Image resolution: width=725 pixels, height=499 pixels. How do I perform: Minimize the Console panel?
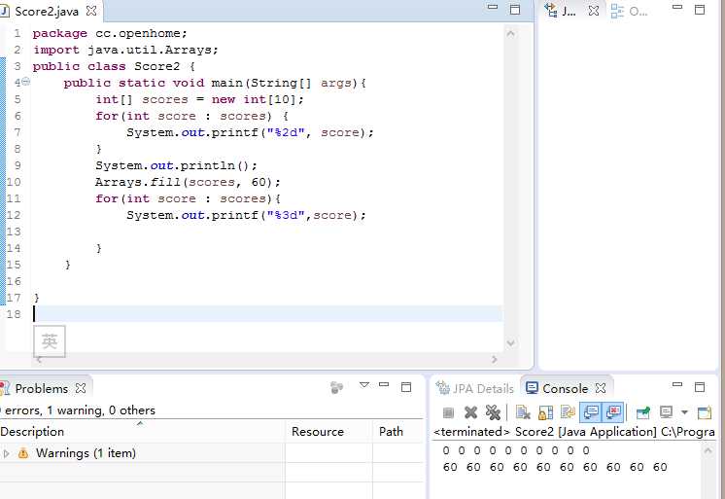coord(677,384)
